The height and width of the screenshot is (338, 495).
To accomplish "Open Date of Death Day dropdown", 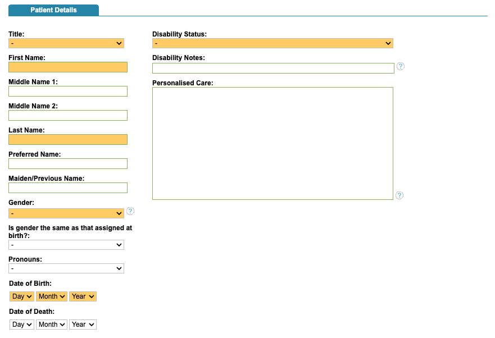I will point(22,325).
